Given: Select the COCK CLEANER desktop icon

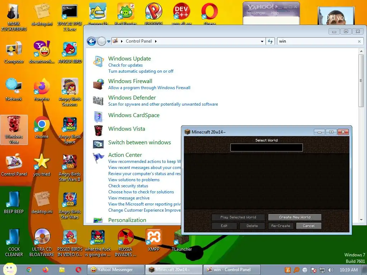Looking at the screenshot, I should (x=14, y=243).
